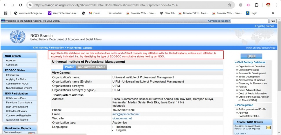
Task: Open the Social Development link
Action: (249, 77)
